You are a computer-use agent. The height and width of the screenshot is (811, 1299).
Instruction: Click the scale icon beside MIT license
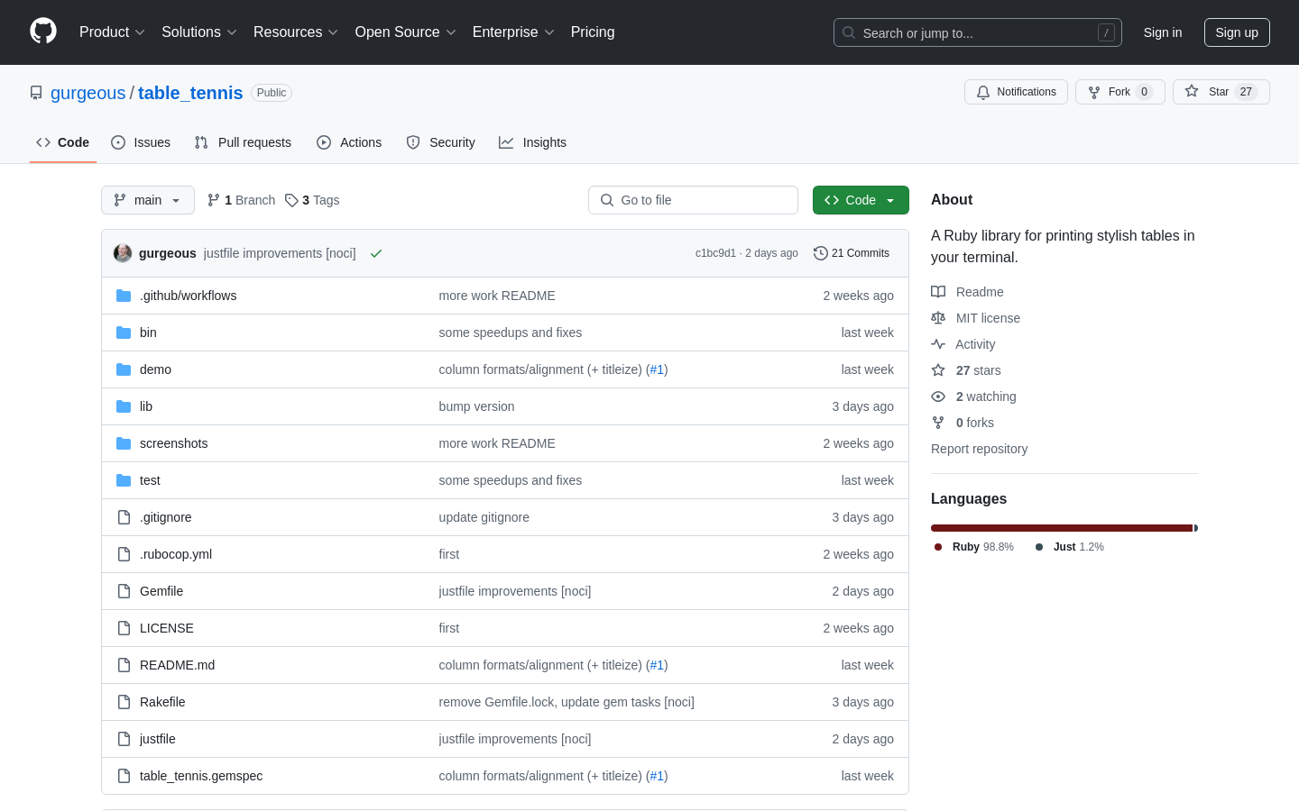tap(938, 318)
